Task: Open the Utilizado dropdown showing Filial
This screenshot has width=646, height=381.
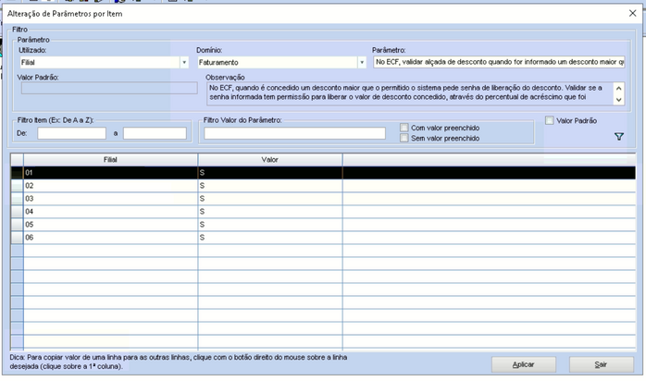Action: click(x=184, y=63)
